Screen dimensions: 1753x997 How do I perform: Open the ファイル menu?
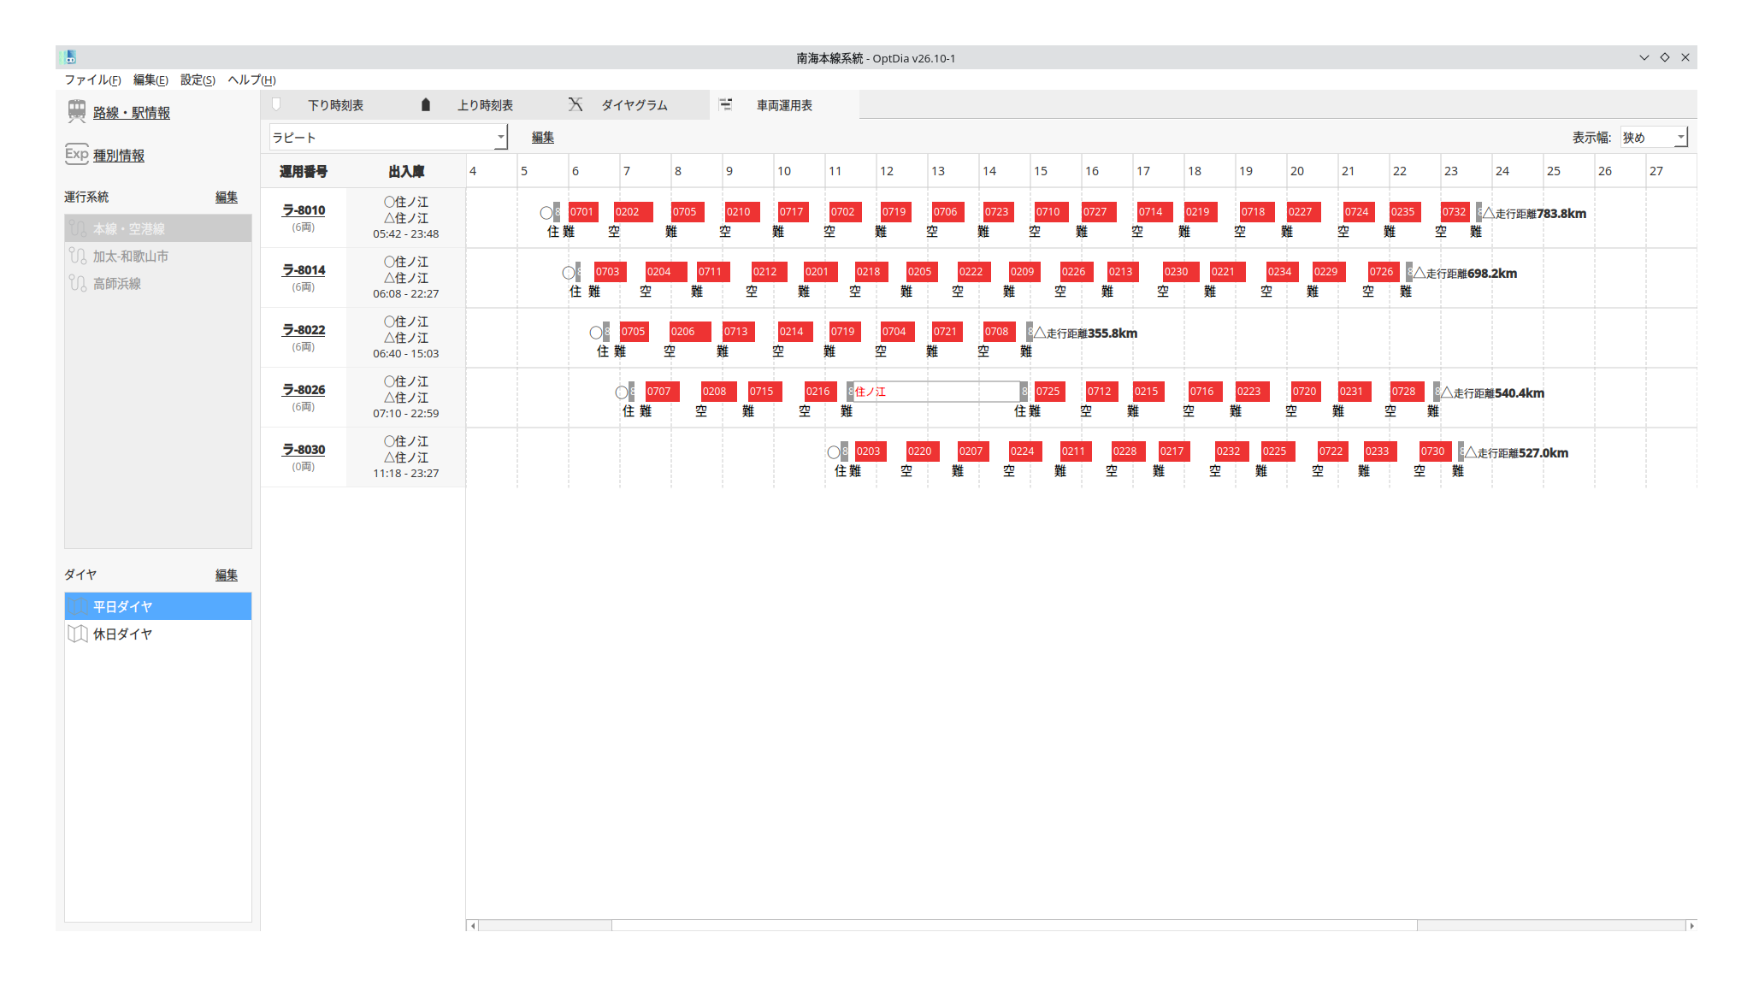[92, 80]
